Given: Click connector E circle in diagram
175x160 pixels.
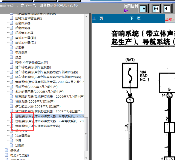Looking at the screenshot, I should click(170, 96).
